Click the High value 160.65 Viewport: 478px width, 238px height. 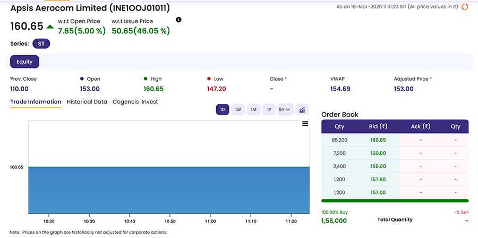point(153,89)
